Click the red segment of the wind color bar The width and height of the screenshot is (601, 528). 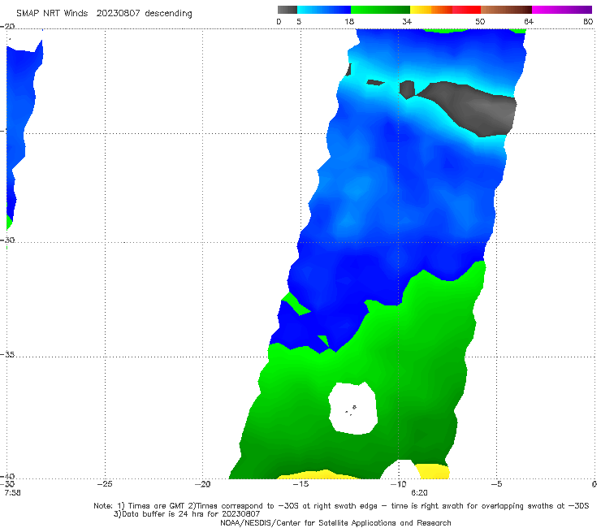(466, 10)
